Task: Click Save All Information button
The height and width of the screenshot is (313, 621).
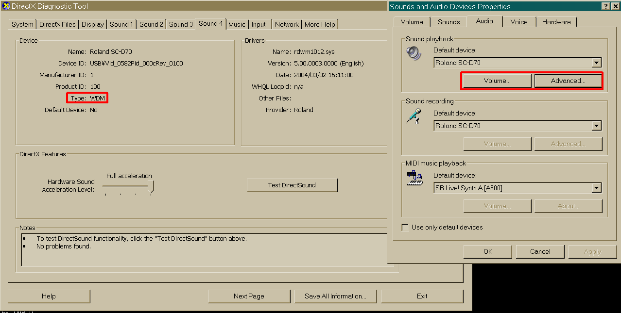Action: tap(335, 296)
